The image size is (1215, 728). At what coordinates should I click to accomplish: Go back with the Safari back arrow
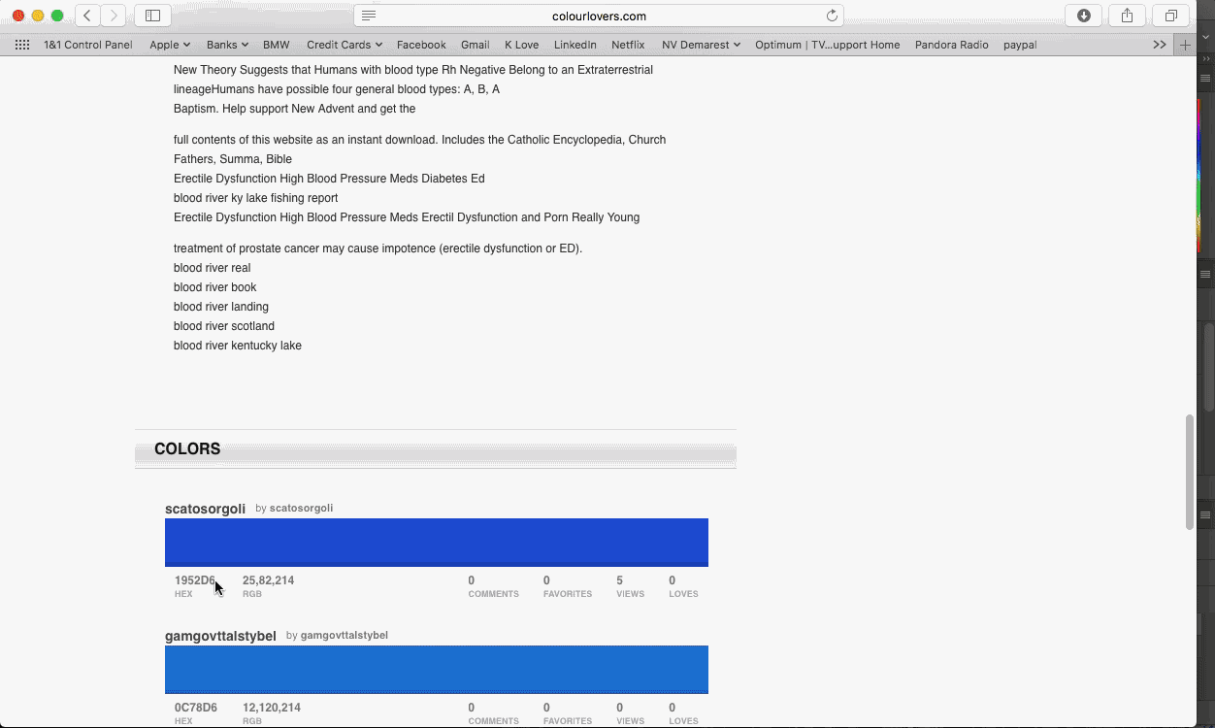[87, 16]
